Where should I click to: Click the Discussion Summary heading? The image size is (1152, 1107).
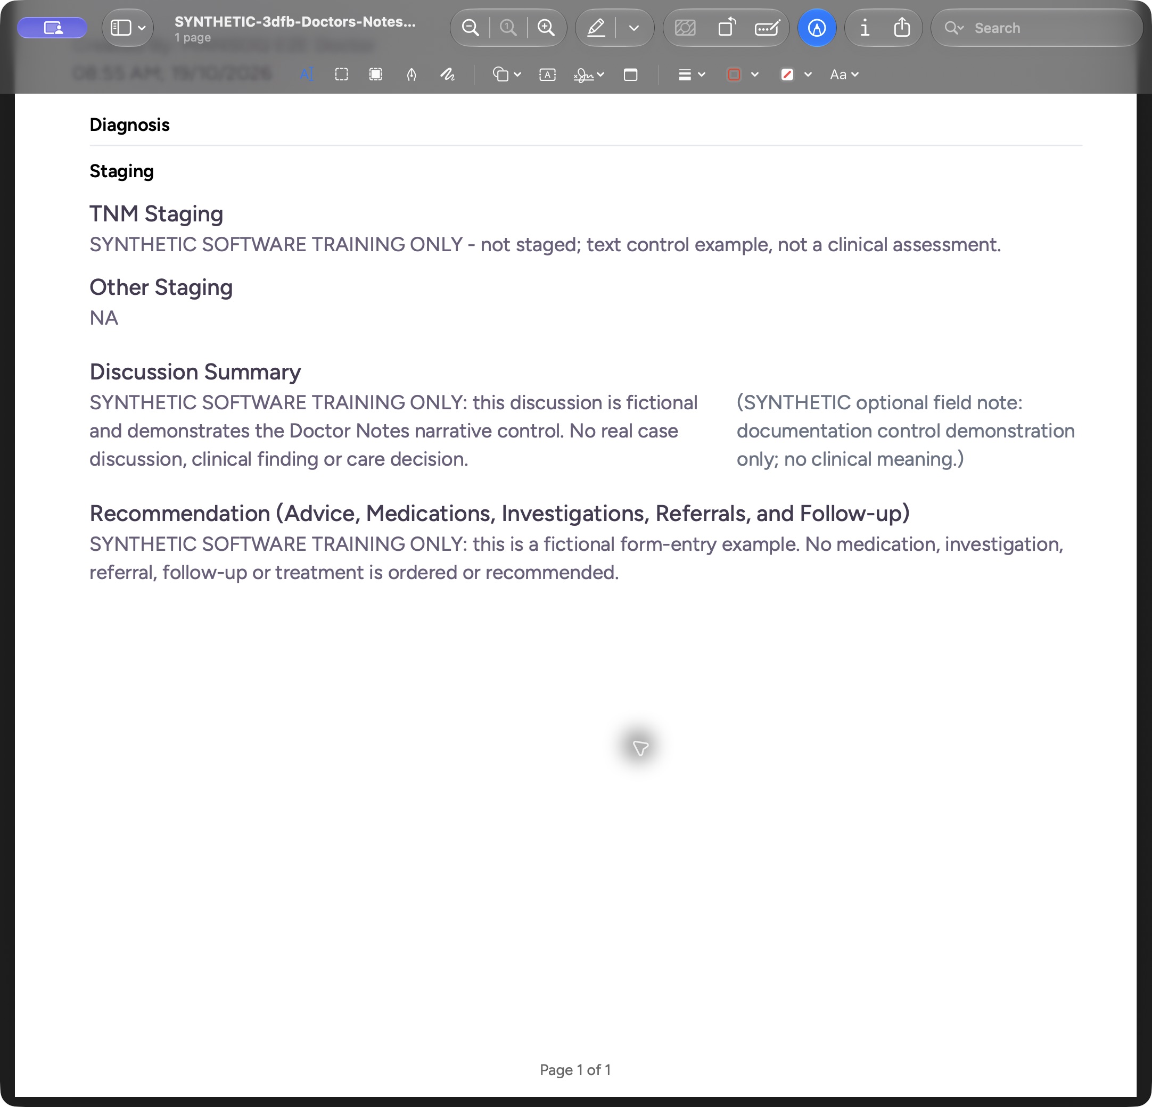point(195,372)
